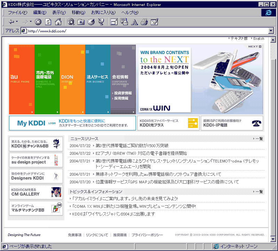
Task: Click the vertical scrollbar down arrow
Action: click(273, 239)
